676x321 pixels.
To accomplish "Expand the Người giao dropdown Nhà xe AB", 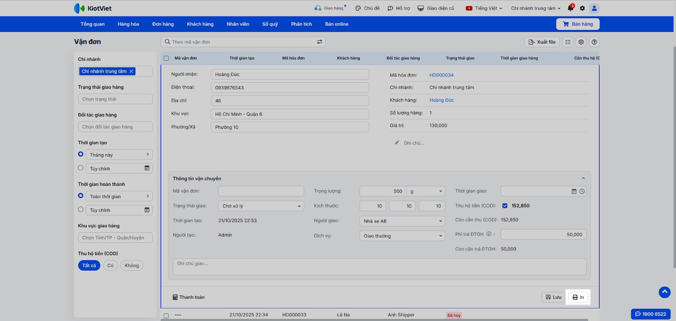I will point(402,221).
